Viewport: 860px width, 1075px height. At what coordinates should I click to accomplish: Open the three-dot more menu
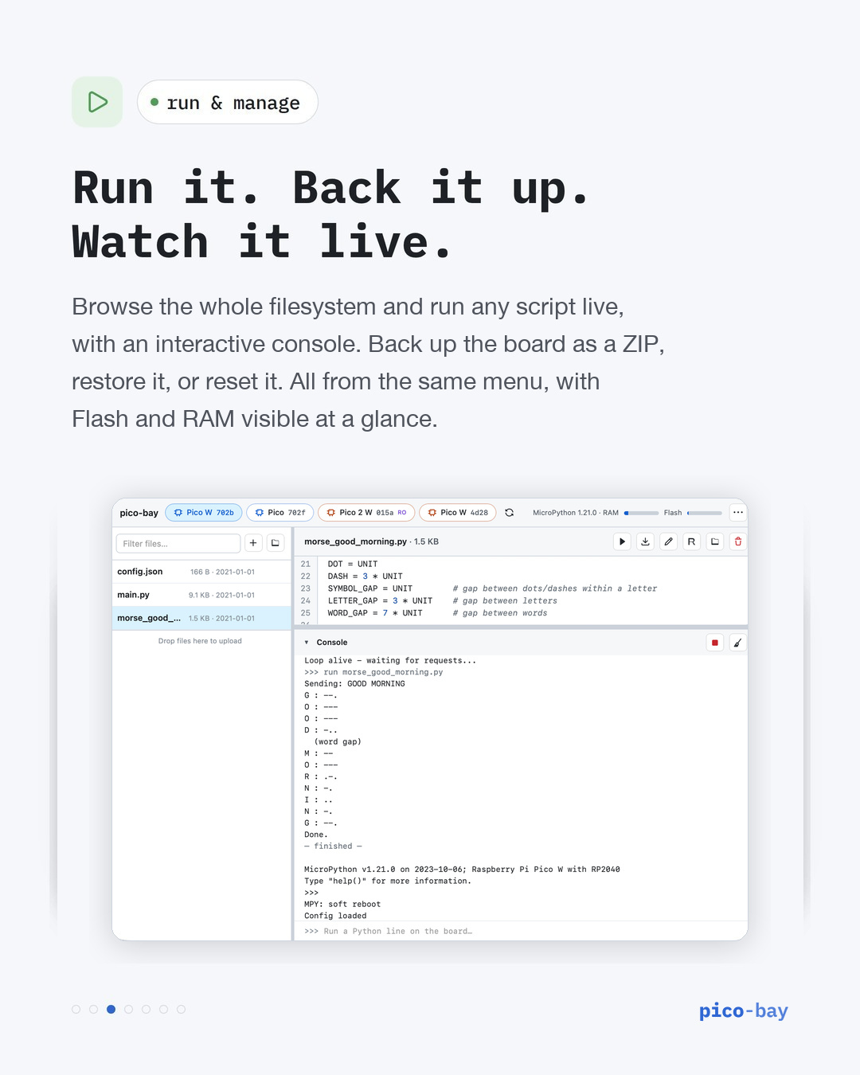(737, 513)
